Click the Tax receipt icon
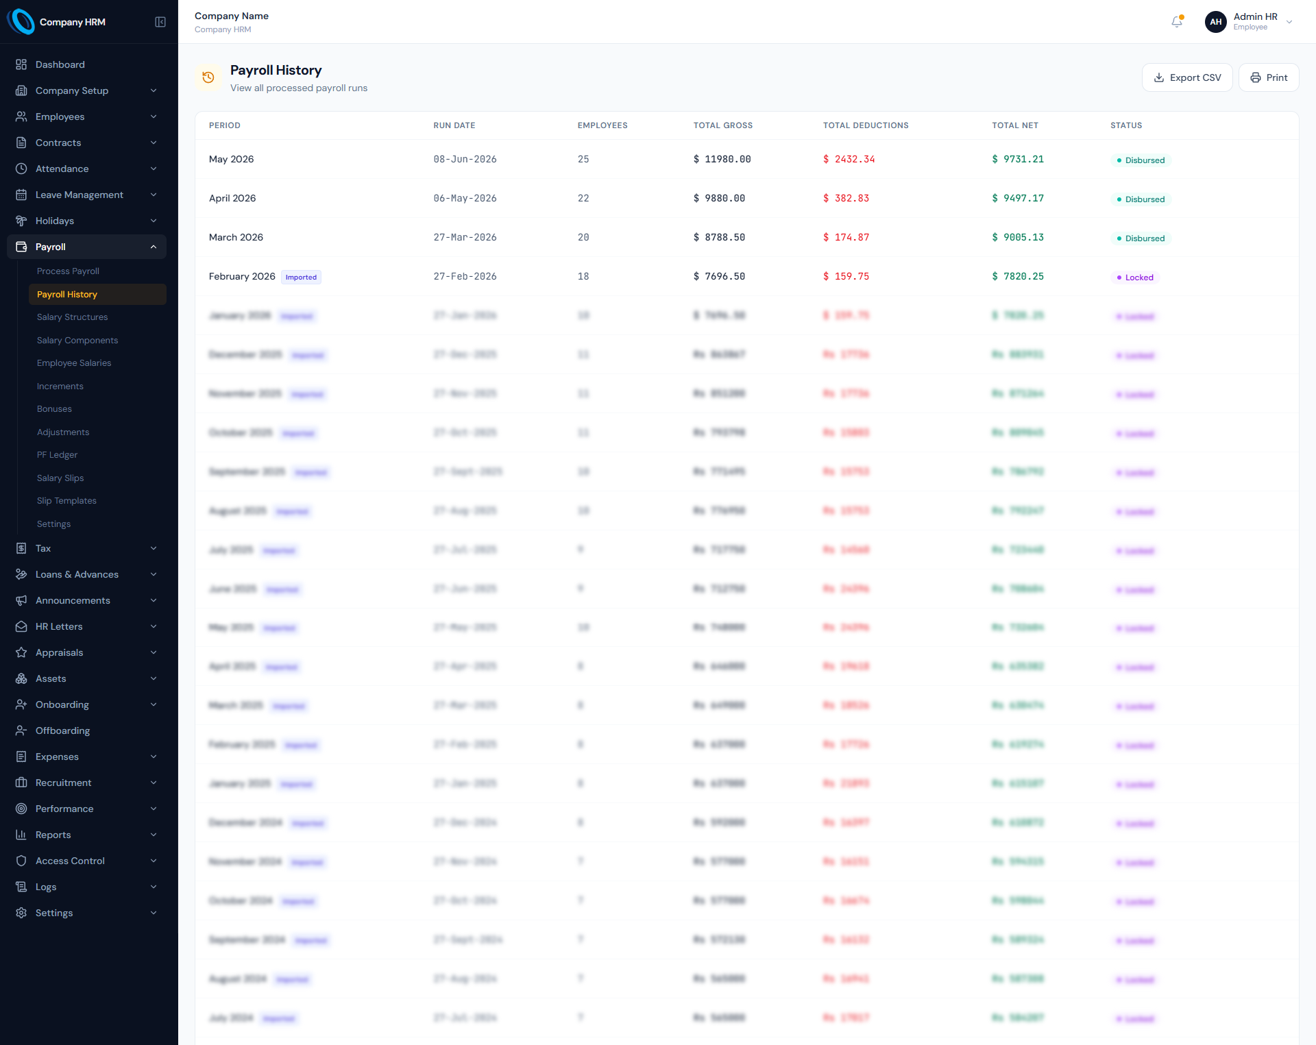The height and width of the screenshot is (1045, 1316). [x=21, y=548]
